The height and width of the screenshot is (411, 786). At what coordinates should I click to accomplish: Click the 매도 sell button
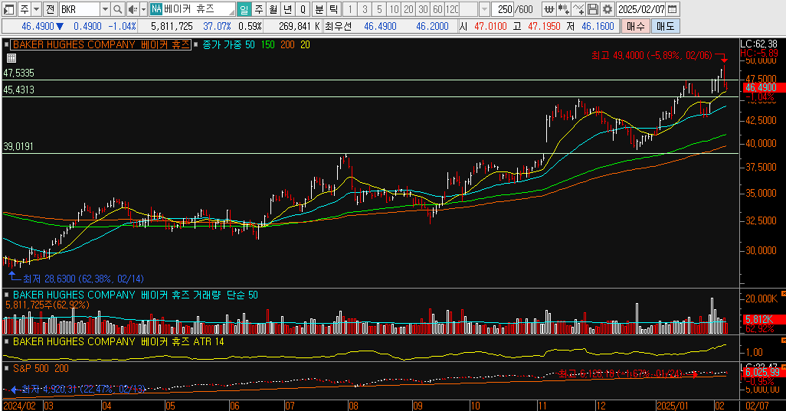tap(666, 26)
